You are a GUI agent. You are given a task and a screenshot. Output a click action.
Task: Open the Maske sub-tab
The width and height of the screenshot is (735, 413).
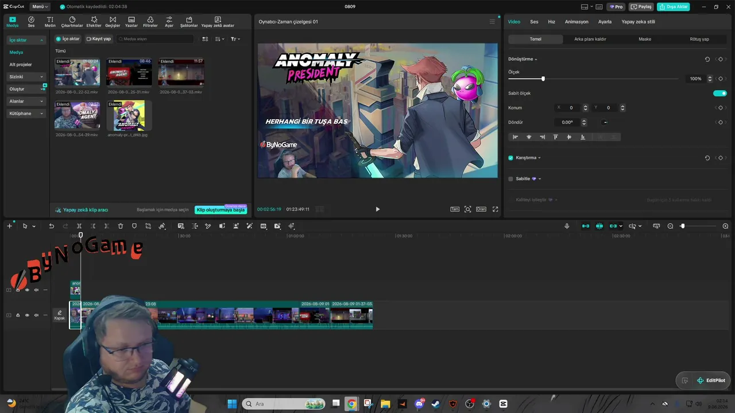(645, 39)
